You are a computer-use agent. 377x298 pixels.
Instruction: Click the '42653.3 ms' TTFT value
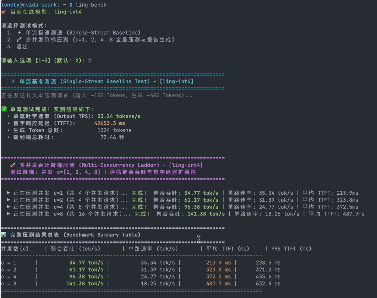click(x=110, y=123)
